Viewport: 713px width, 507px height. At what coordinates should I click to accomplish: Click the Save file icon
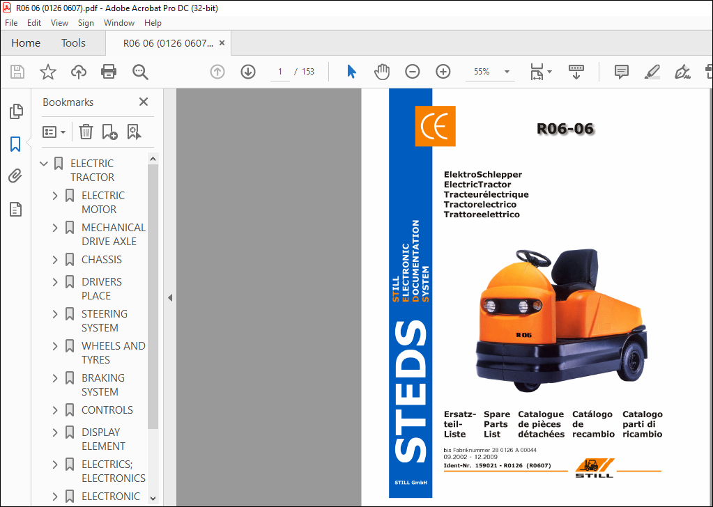pyautogui.click(x=17, y=72)
